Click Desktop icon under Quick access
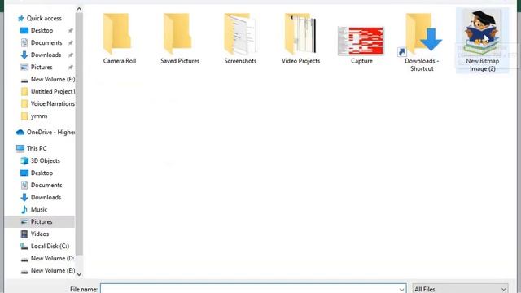 click(24, 31)
